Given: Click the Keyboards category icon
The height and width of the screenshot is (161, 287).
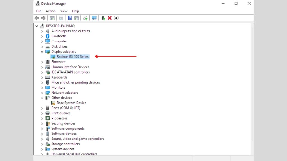Looking at the screenshot, I should (48, 77).
